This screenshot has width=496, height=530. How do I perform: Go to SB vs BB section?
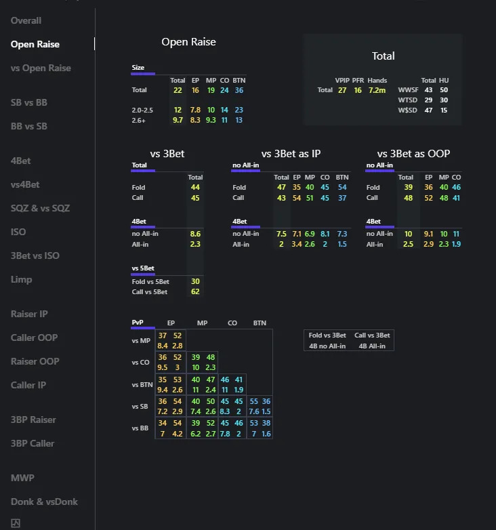[x=29, y=102]
